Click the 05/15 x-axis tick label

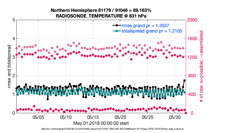(x=93, y=117)
